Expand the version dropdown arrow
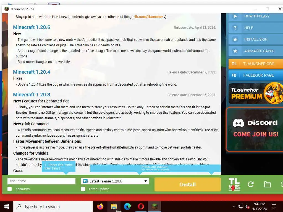This screenshot has width=283, height=212. (145, 181)
